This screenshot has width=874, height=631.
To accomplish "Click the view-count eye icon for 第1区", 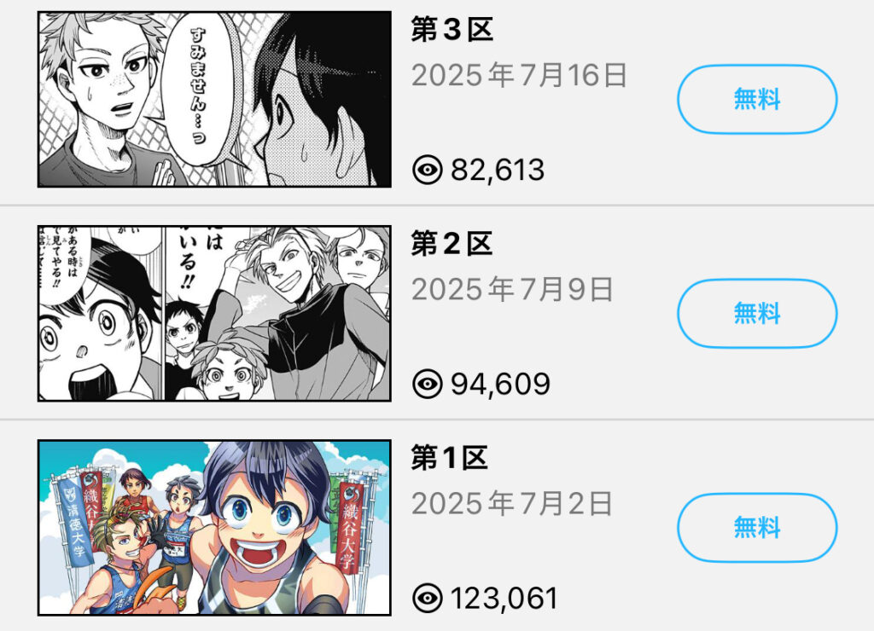I will pos(428,598).
